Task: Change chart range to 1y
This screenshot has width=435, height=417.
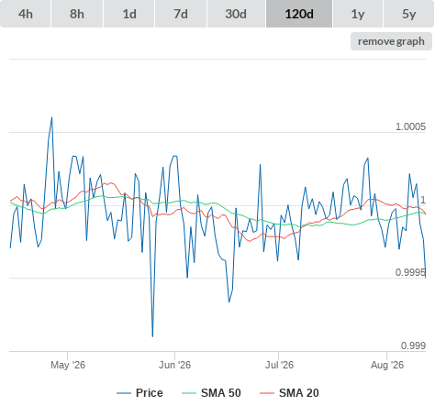Action: [358, 14]
